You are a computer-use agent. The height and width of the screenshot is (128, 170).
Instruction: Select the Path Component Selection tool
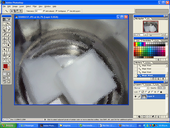[5, 49]
